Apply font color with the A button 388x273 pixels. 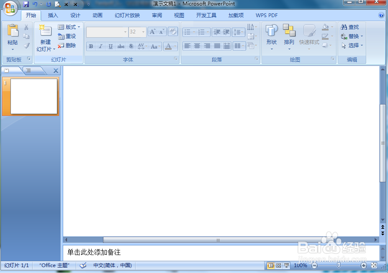(x=169, y=46)
